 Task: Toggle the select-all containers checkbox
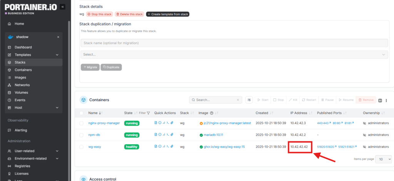click(81, 113)
